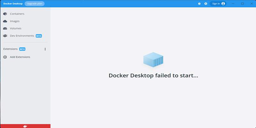Viewport: 256px width, 128px height.
Task: Click the plus icon beside Add Extensions
Action: (5, 57)
